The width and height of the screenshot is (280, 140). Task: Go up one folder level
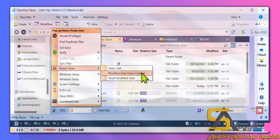30,32
